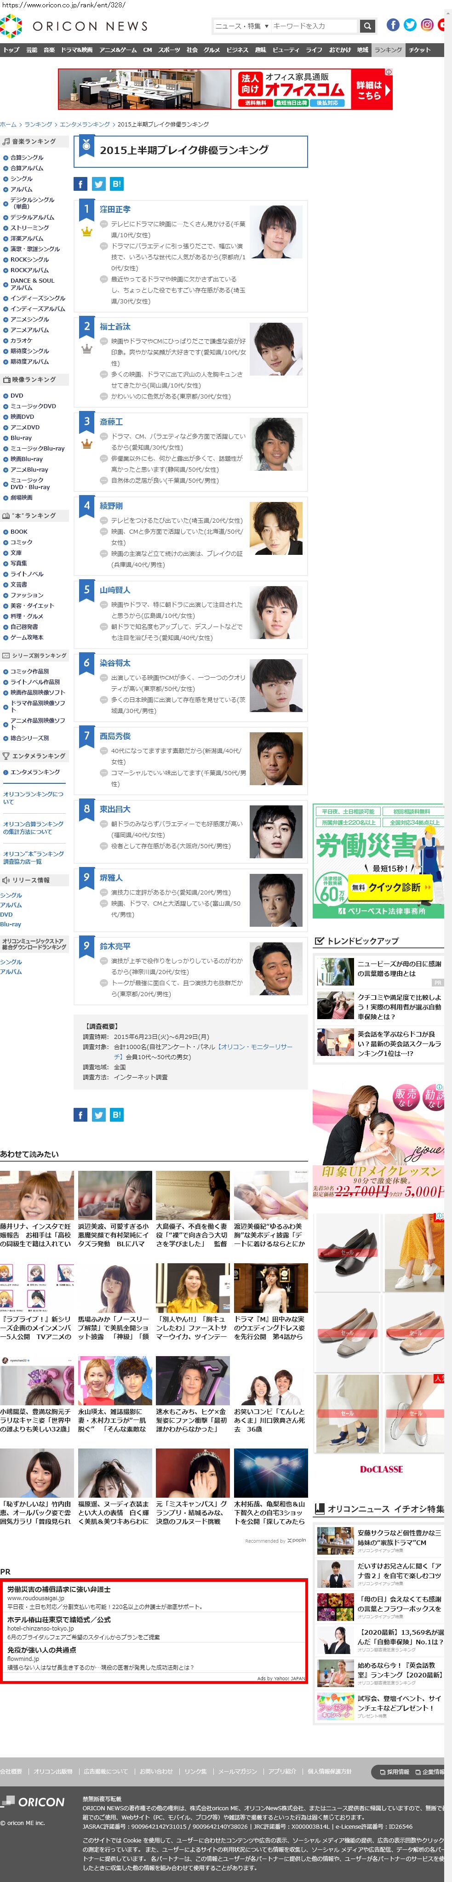Open ORICON's Instagram page from header icon
The height and width of the screenshot is (1882, 452).
(428, 25)
